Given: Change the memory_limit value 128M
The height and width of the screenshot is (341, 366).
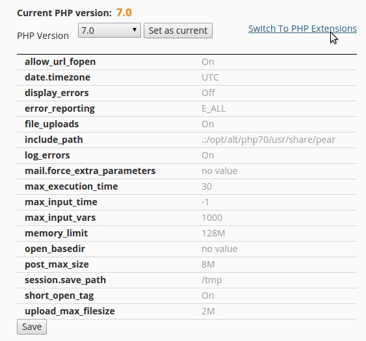Looking at the screenshot, I should [x=213, y=233].
